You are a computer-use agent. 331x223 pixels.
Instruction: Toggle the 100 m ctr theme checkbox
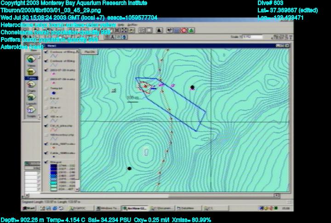tap(46, 116)
